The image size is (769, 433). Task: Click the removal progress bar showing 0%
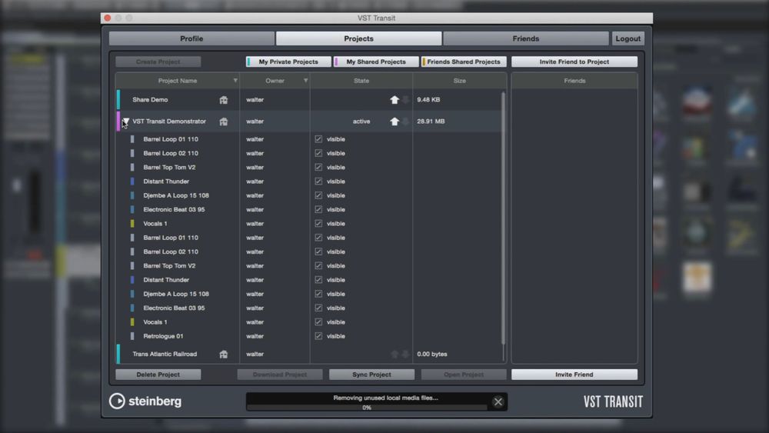pyautogui.click(x=367, y=408)
